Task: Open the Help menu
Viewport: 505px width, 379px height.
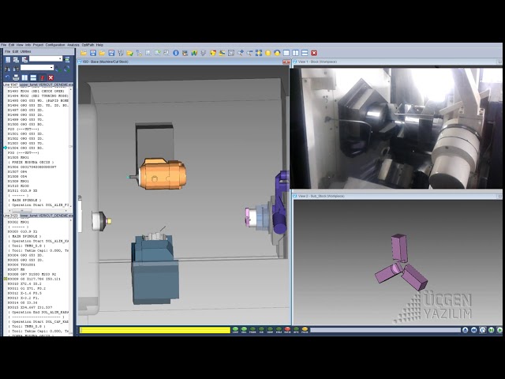Action: 99,45
